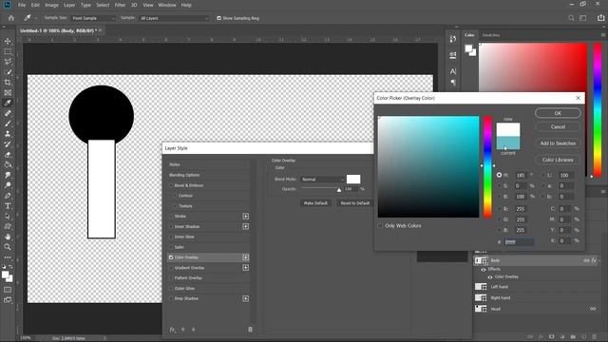Open the Sample Size dropdown

tap(93, 18)
